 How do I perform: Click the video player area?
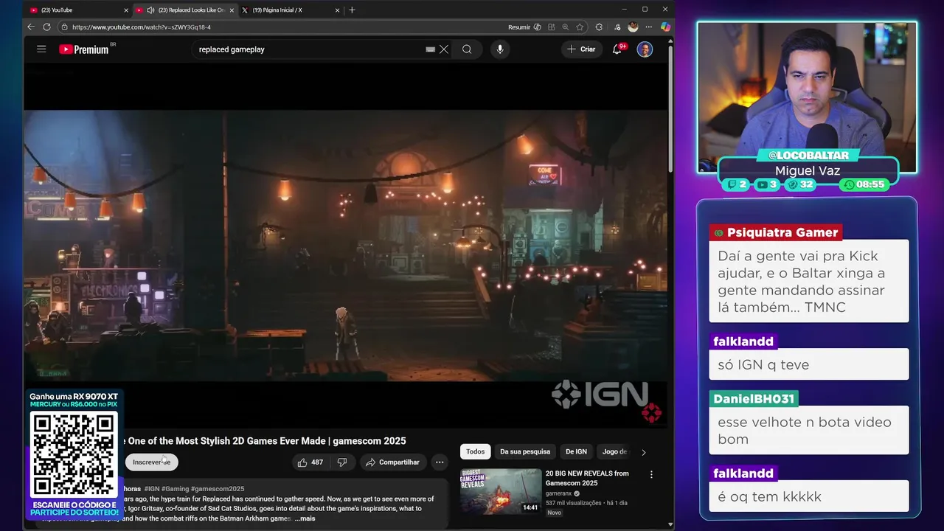pos(345,246)
